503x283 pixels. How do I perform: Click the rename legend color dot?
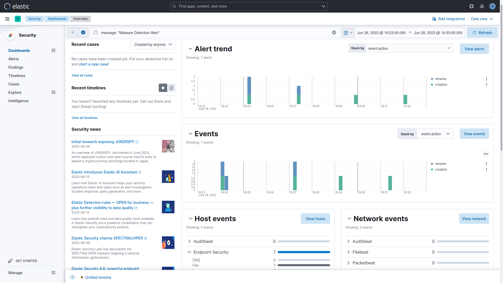(x=432, y=79)
